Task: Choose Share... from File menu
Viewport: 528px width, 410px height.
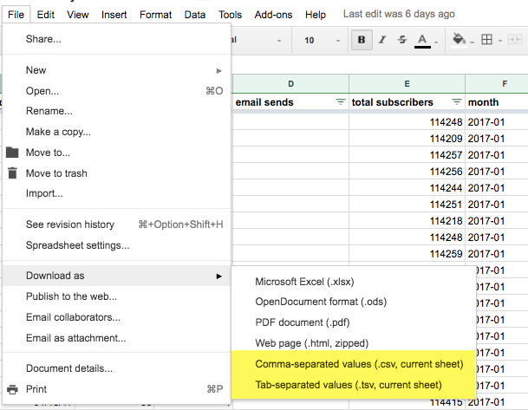Action: (116, 39)
